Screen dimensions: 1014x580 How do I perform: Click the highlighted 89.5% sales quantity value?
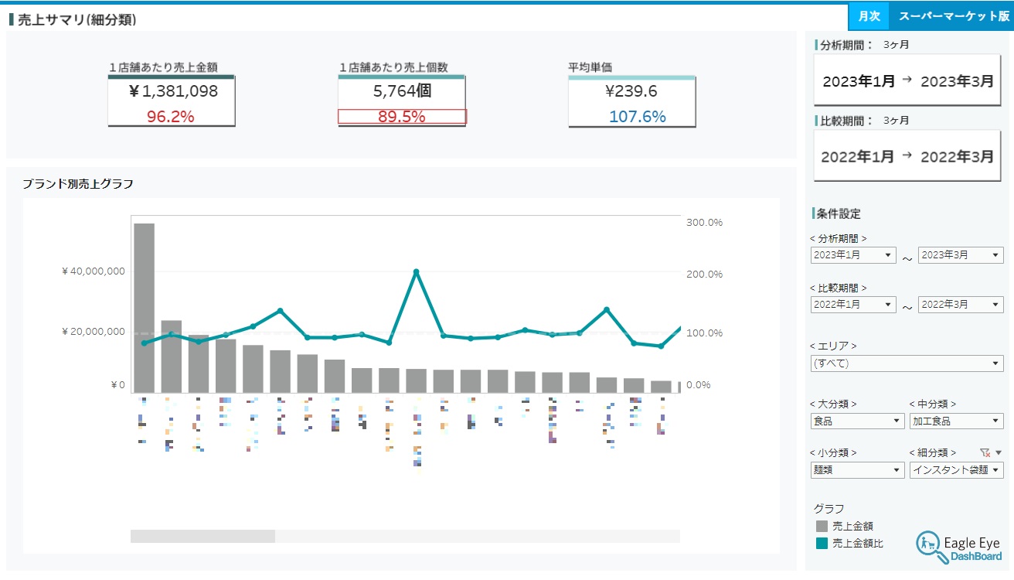coord(402,117)
